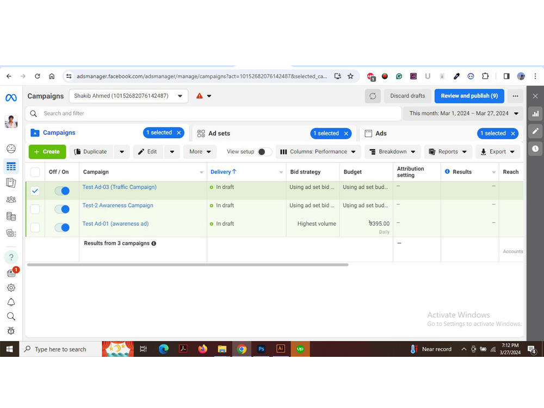Open Account overview gauge icon in sidebar

pos(11,149)
